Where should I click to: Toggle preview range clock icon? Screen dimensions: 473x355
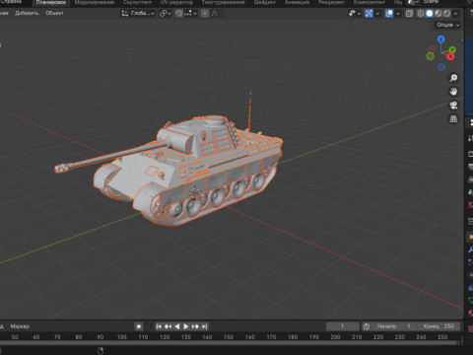[x=367, y=326]
